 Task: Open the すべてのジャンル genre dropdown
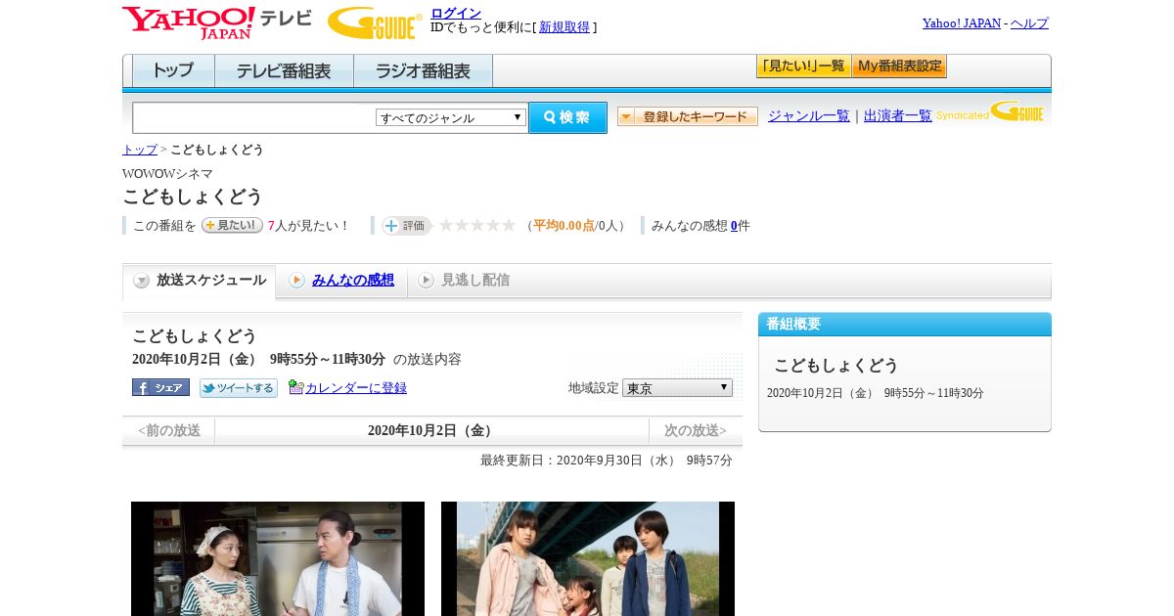pyautogui.click(x=451, y=117)
